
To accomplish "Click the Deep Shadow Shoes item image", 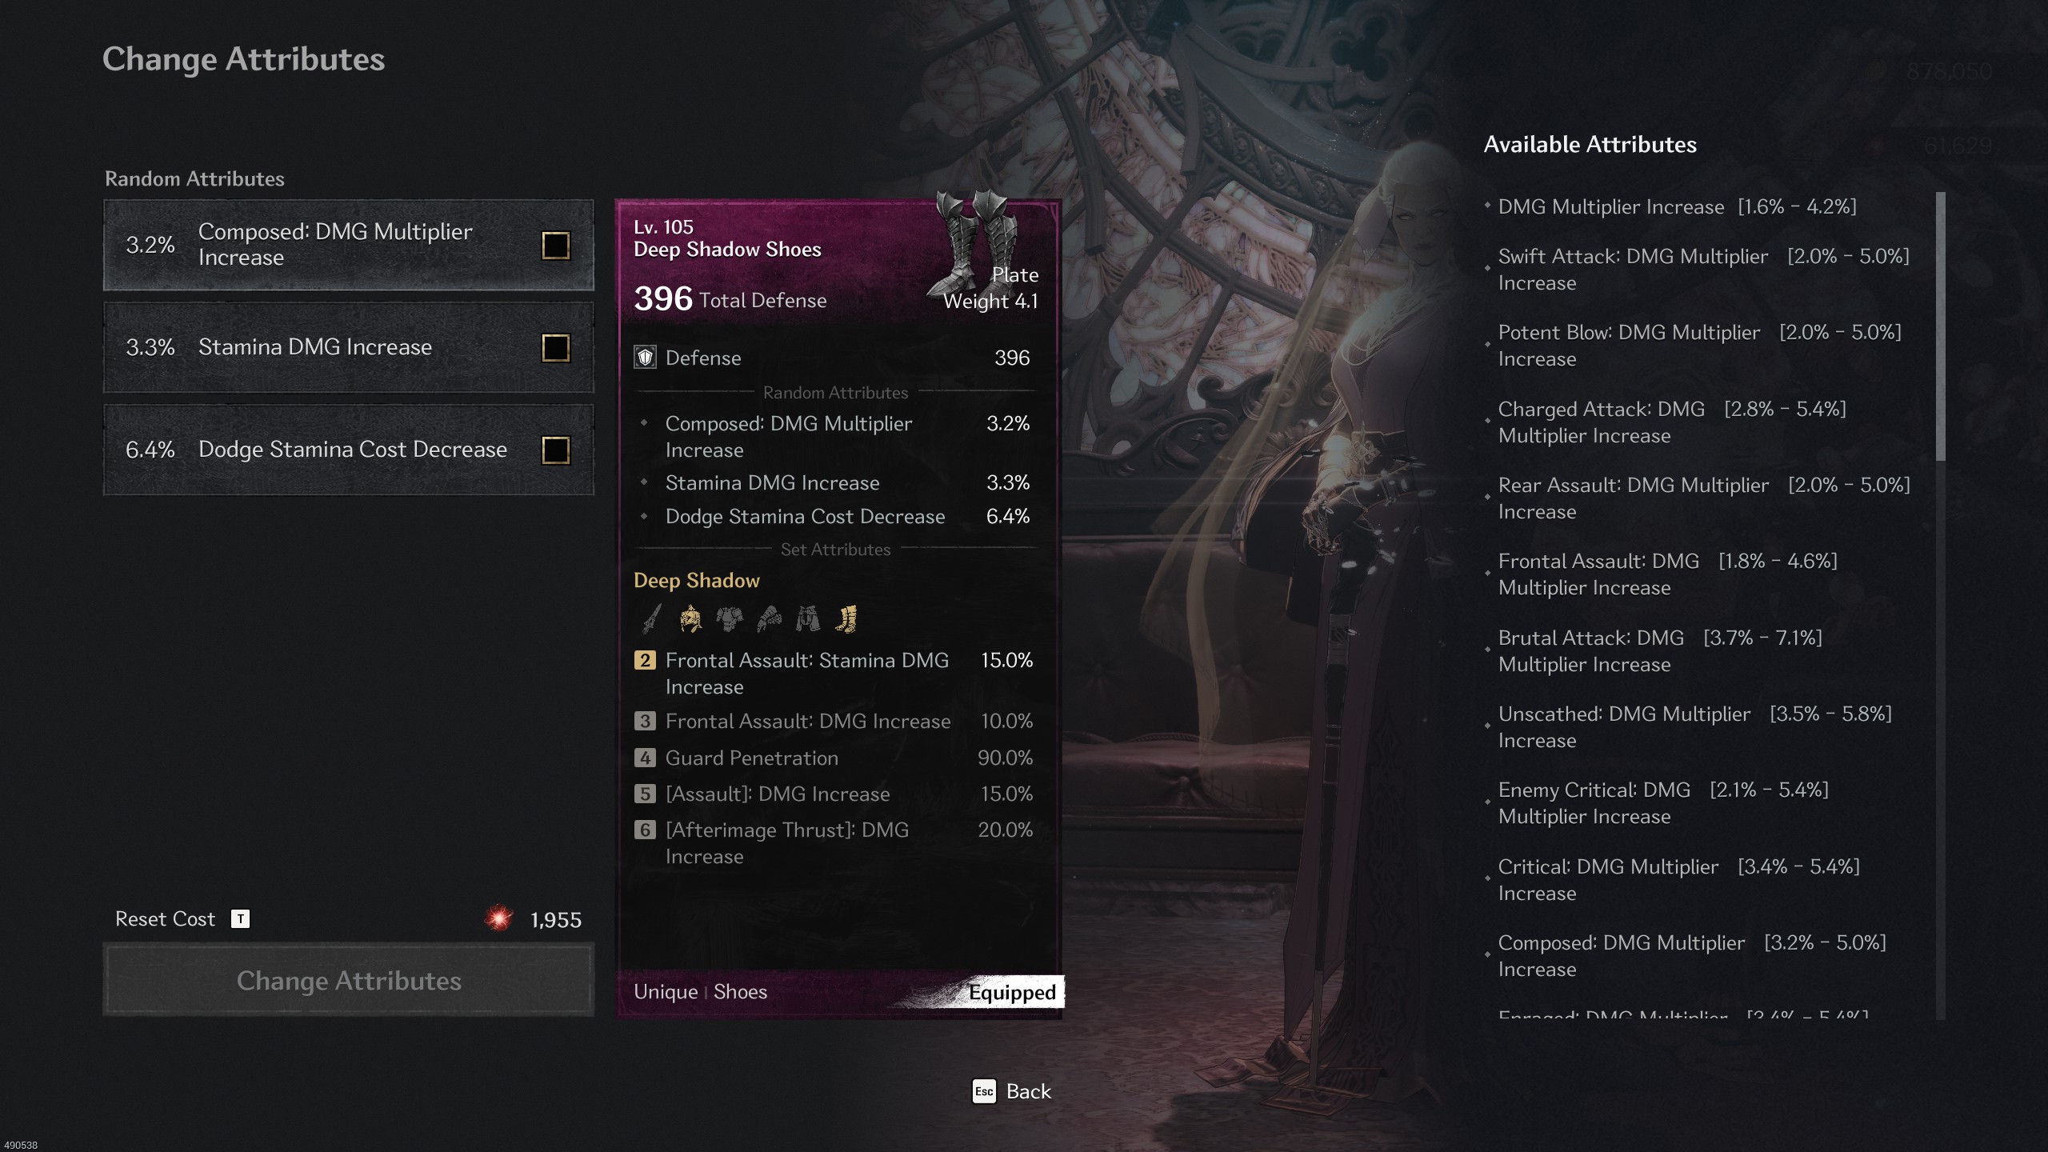I will [x=976, y=242].
